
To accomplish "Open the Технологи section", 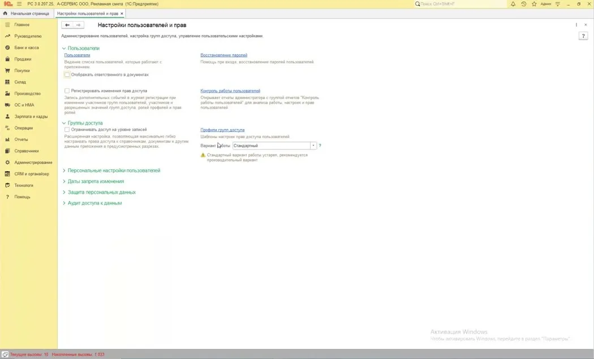I will click(24, 185).
